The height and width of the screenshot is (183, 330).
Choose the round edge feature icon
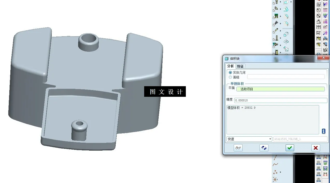point(286,17)
